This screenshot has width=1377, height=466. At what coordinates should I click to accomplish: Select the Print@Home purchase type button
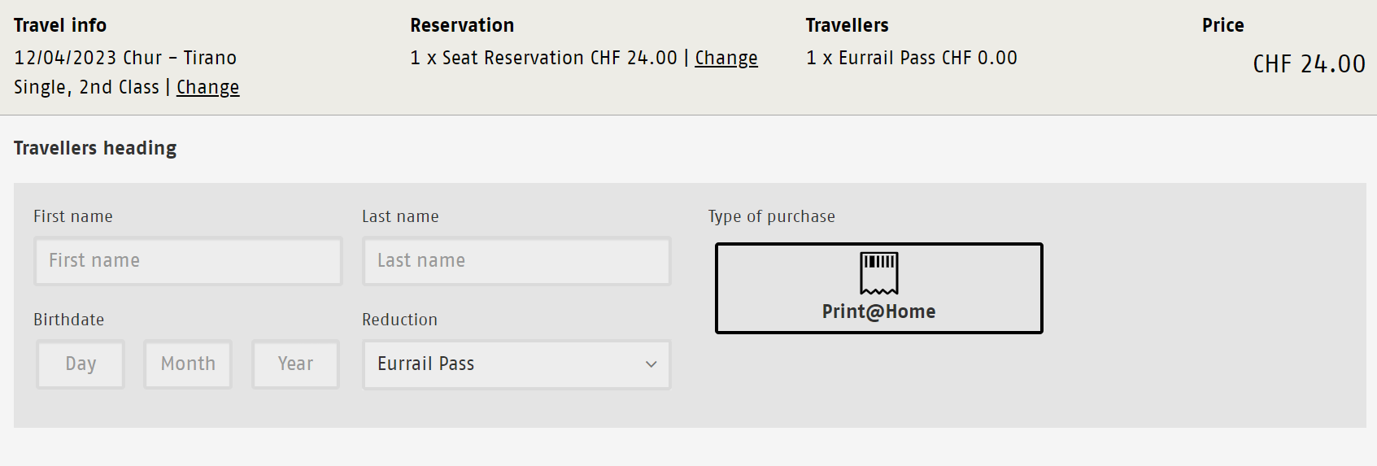tap(879, 288)
